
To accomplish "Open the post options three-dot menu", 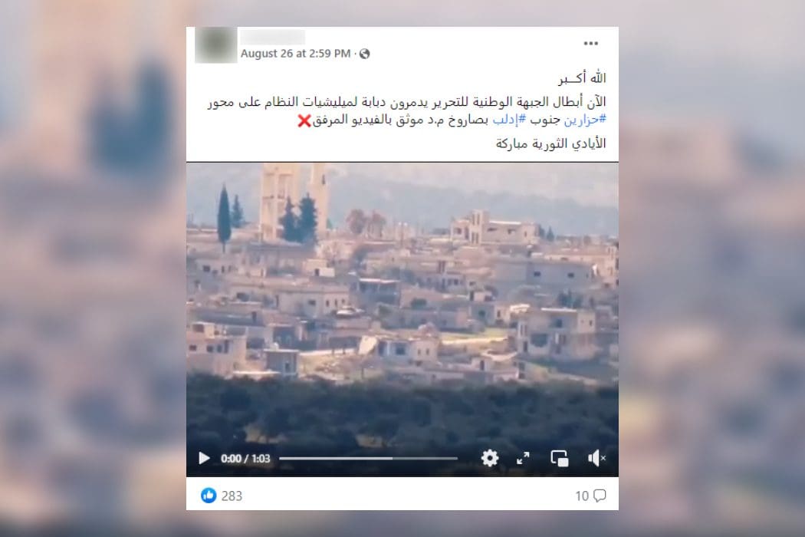I will pos(591,43).
